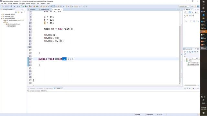Viewport: 207px width, 116px height.
Task: Collapse the src folder node
Action: 3,22
